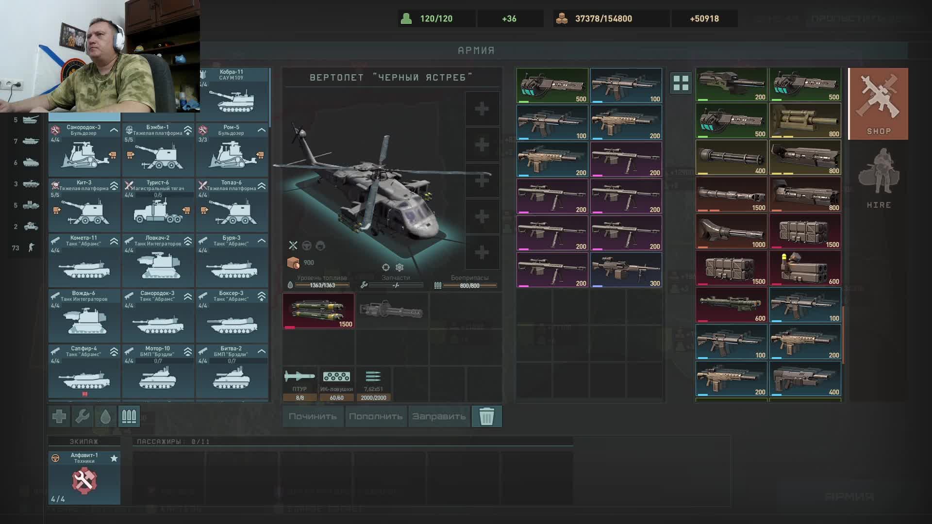Select the ammo filter icon
Screen dimensions: 932x524
pyautogui.click(x=129, y=416)
